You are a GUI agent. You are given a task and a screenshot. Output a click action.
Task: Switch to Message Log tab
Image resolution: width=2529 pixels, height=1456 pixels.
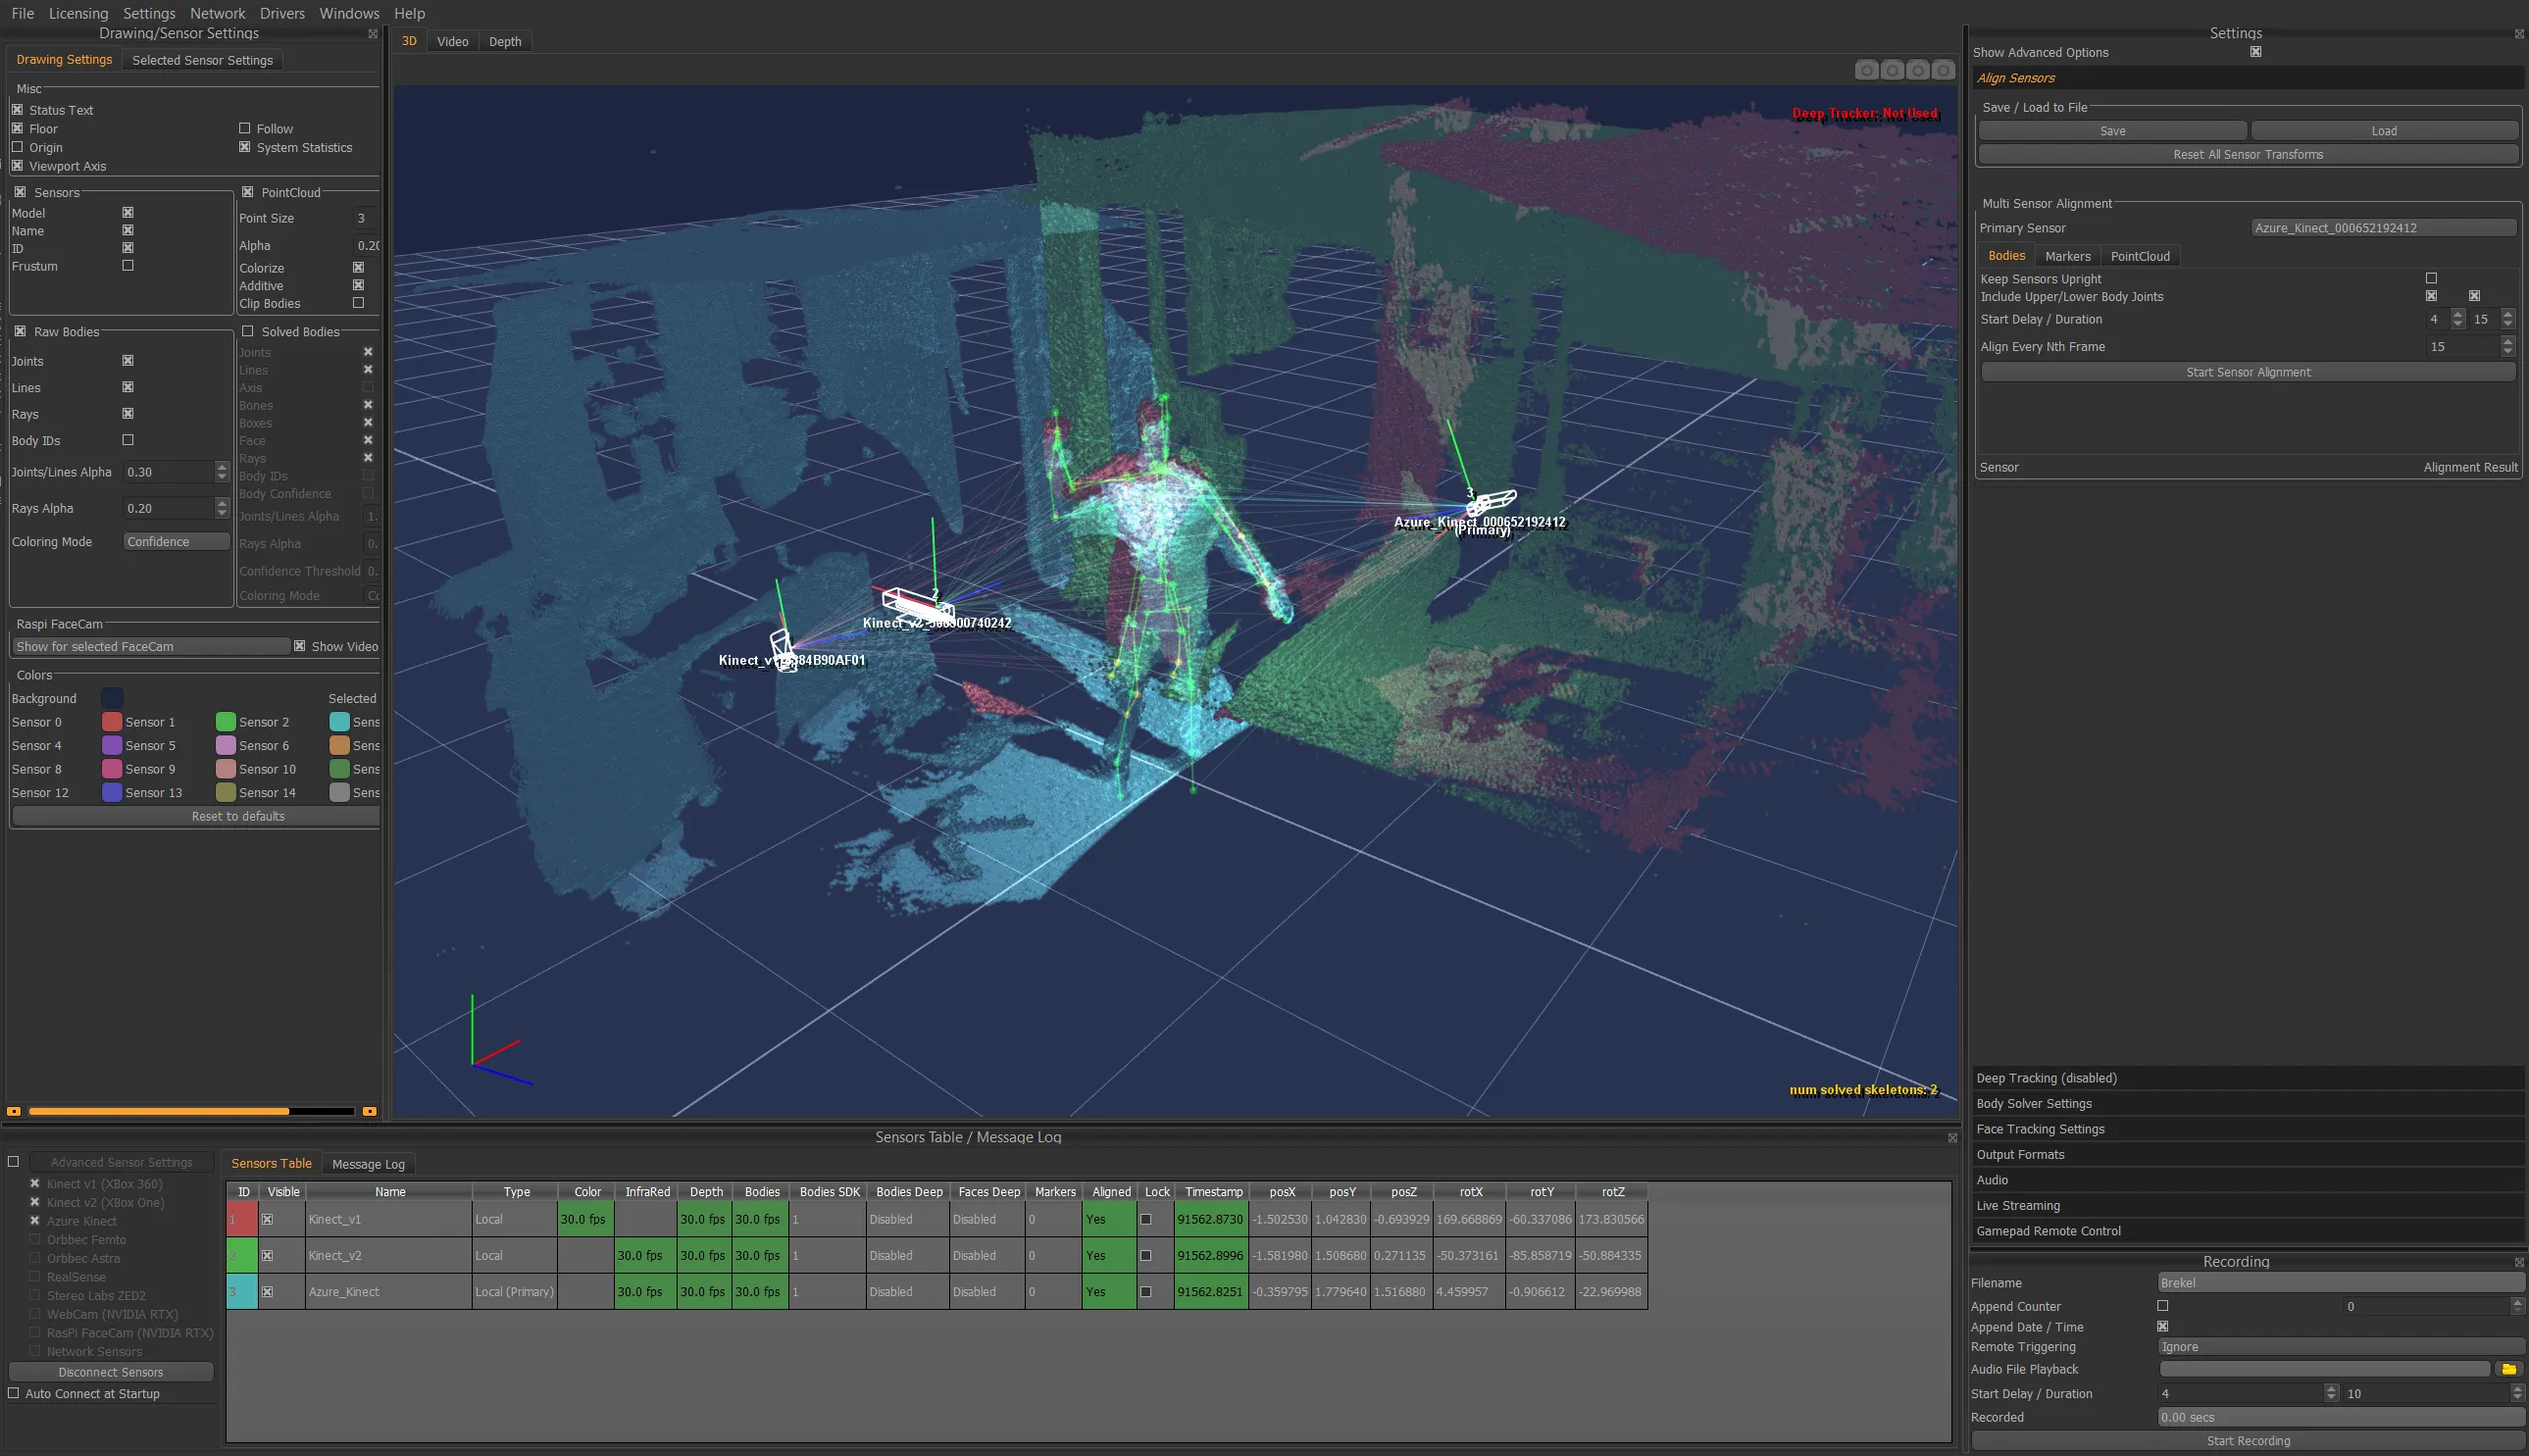click(368, 1164)
